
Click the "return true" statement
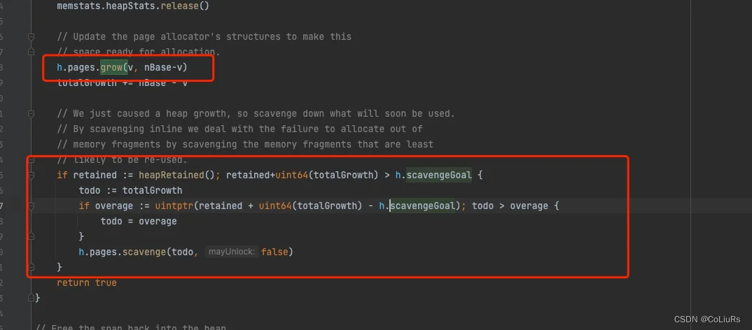pyautogui.click(x=87, y=282)
